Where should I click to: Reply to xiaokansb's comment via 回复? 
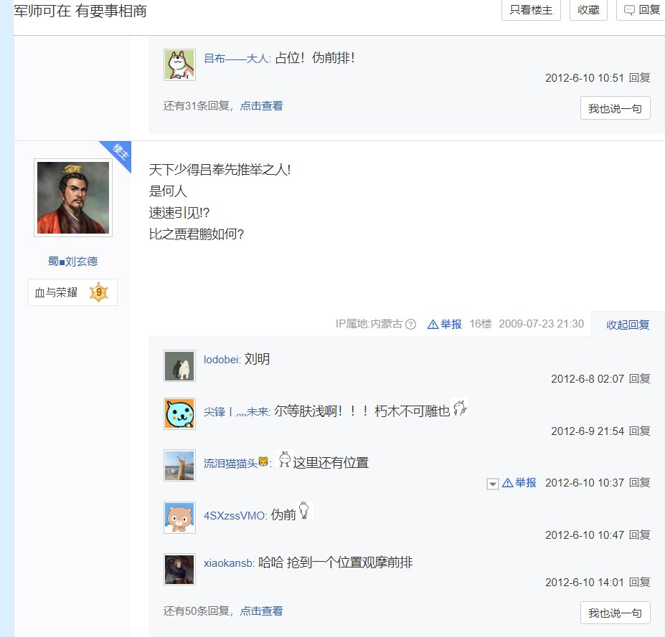(639, 582)
